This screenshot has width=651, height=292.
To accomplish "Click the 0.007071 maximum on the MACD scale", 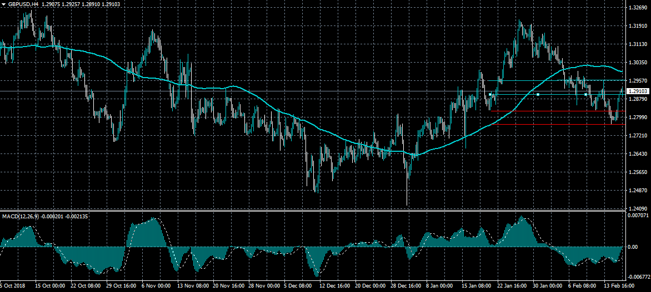I will point(637,214).
